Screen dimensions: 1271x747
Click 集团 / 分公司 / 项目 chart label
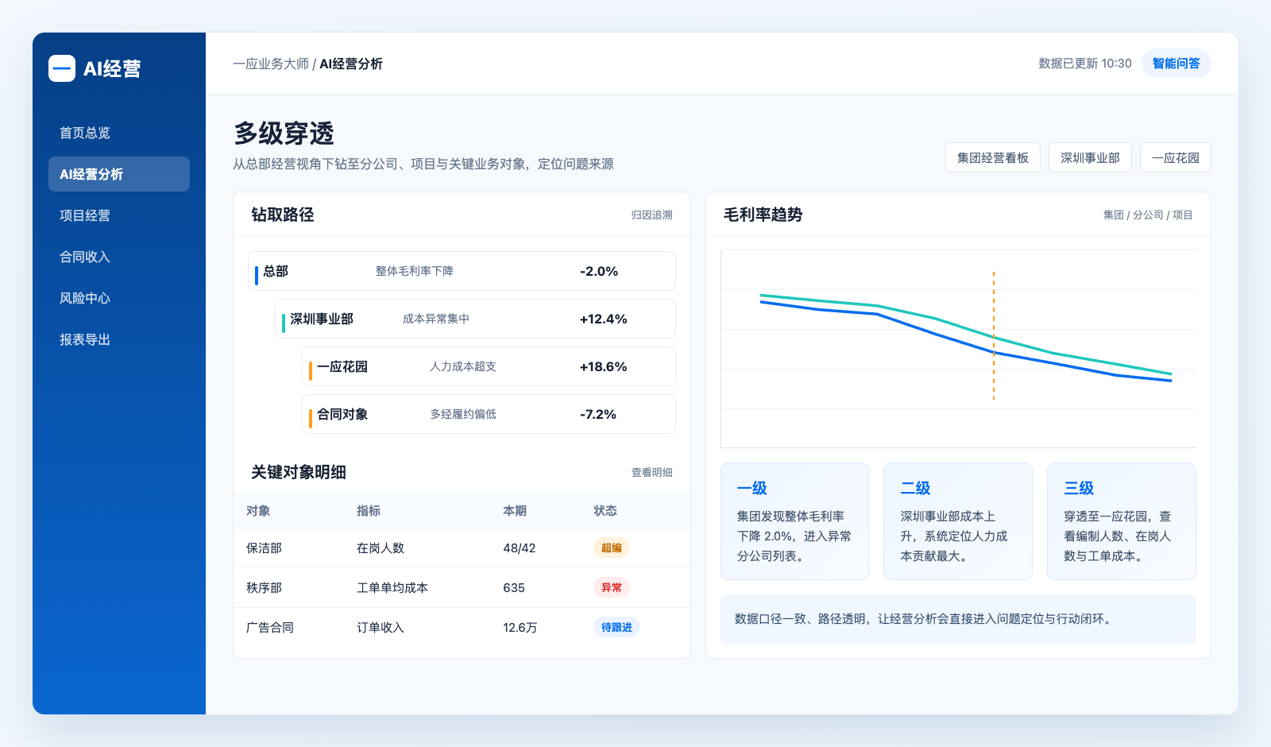point(1148,215)
